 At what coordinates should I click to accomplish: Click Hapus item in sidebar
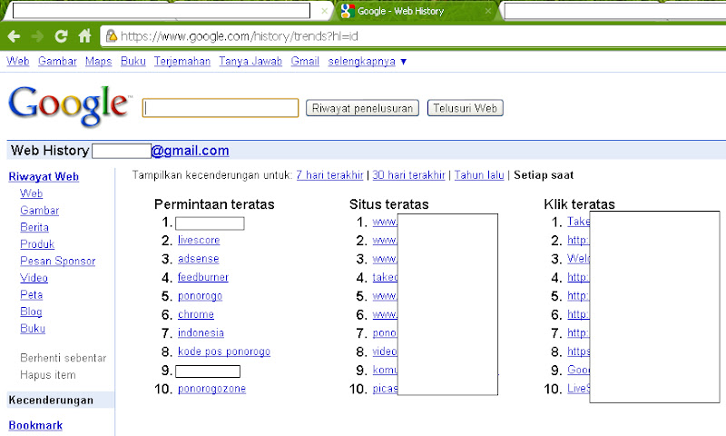pos(48,375)
